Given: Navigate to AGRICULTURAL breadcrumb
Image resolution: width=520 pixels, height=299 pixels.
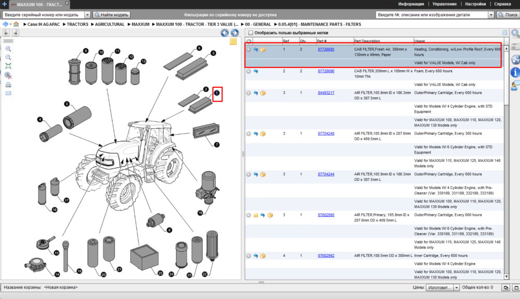Looking at the screenshot, I should coord(109,24).
